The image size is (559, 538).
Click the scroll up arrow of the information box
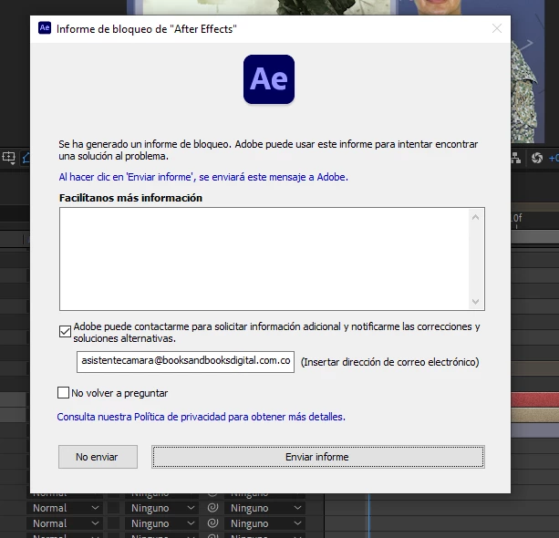tap(475, 217)
